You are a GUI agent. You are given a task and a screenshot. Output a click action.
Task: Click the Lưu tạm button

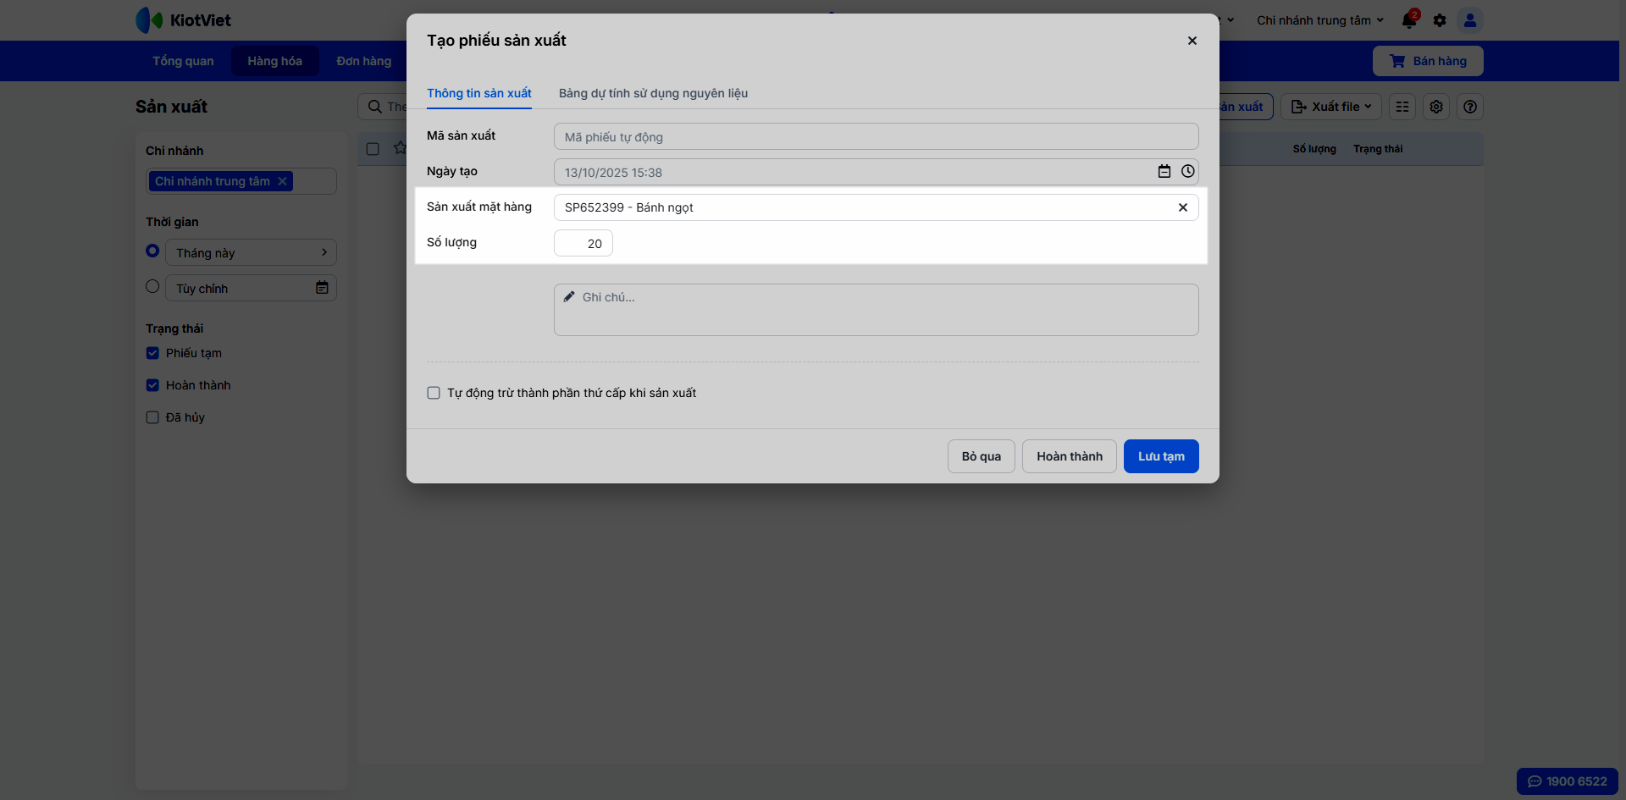tap(1161, 456)
